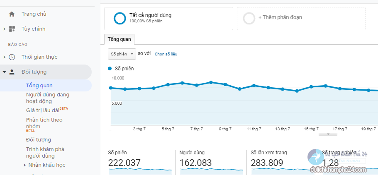Expand the Tùy chỉnh section arrow

click(5, 29)
